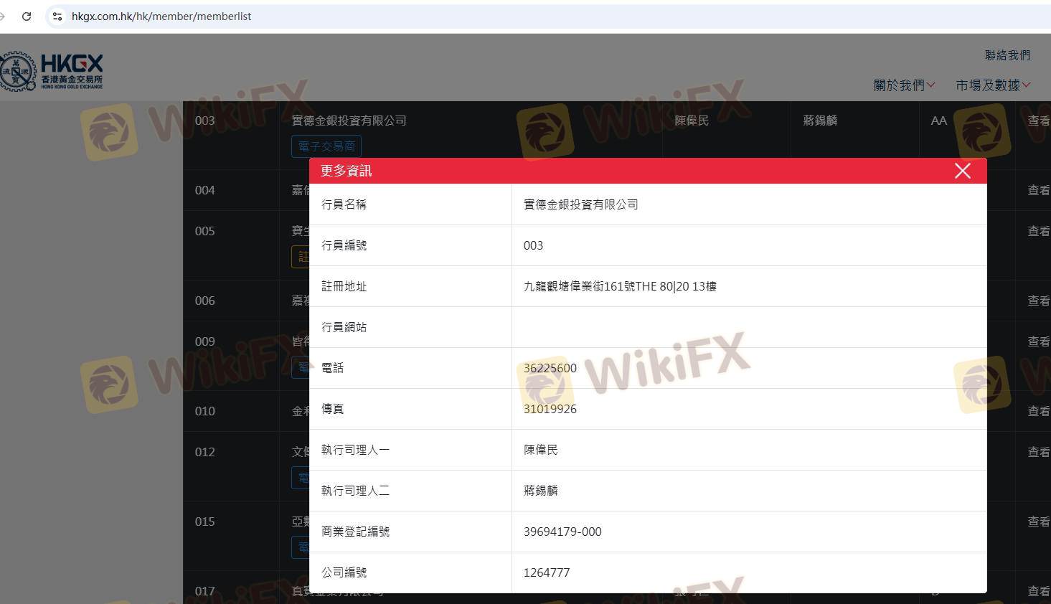Click 查看 for member row 012
Screen dimensions: 1051x604
(1038, 452)
